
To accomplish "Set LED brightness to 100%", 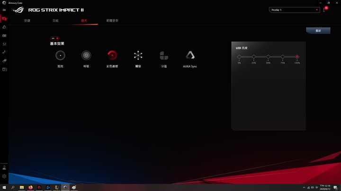I will click(x=297, y=57).
